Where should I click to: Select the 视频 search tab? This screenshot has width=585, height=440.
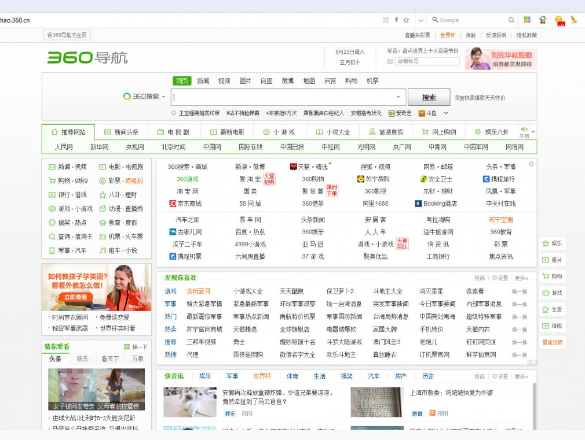point(224,81)
